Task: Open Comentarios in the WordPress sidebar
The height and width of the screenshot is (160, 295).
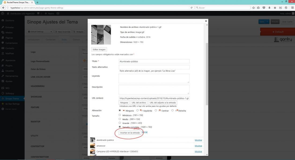Action: click(x=11, y=43)
